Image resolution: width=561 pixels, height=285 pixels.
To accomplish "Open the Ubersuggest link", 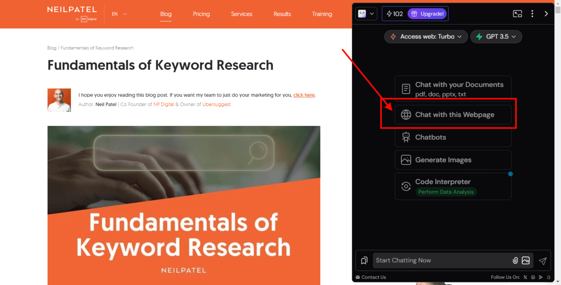I will coord(216,104).
